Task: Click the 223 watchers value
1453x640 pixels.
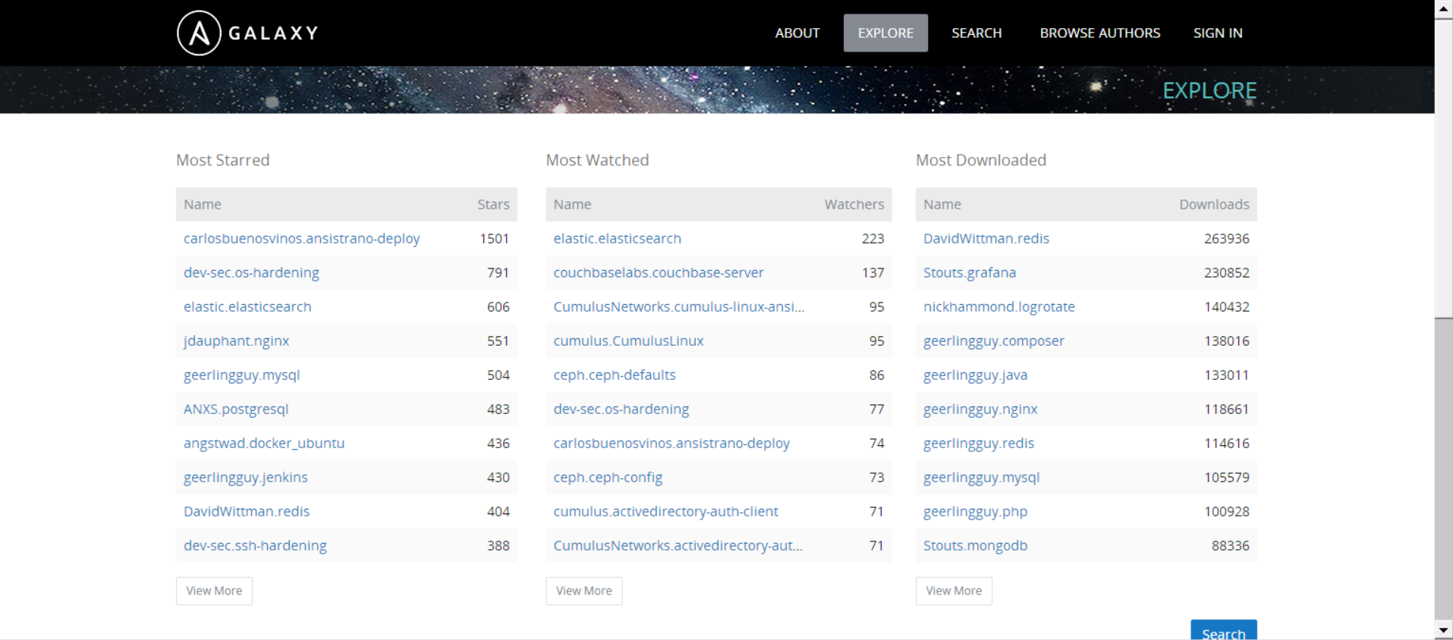Action: [x=873, y=238]
